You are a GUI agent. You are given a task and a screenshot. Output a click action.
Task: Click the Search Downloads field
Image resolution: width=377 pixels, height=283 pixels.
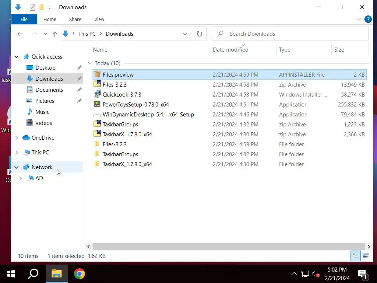(x=289, y=34)
